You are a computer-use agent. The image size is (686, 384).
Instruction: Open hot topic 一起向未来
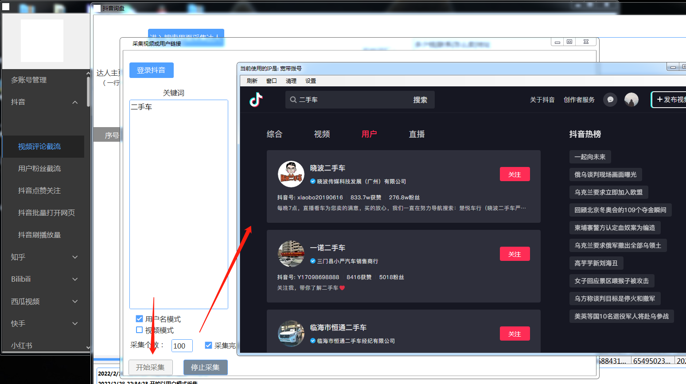590,157
